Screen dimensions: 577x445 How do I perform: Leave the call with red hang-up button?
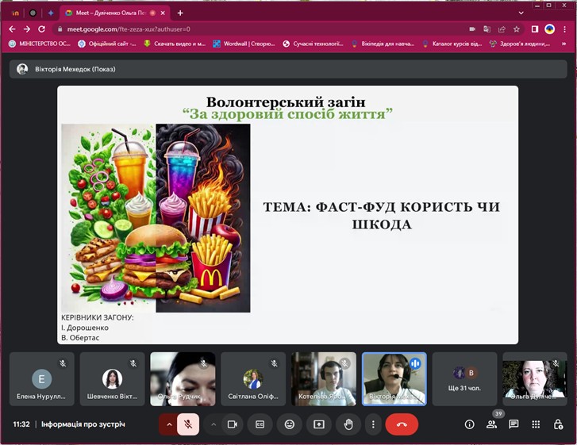point(402,424)
